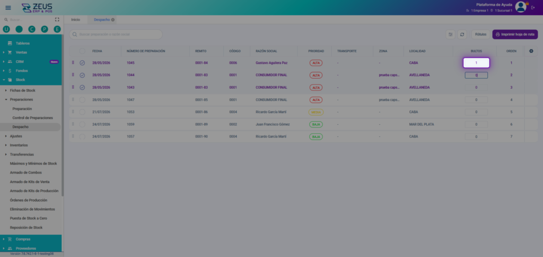This screenshot has width=543, height=257.
Task: Grab drag handle of preparation 1045 row
Action: 73,62
